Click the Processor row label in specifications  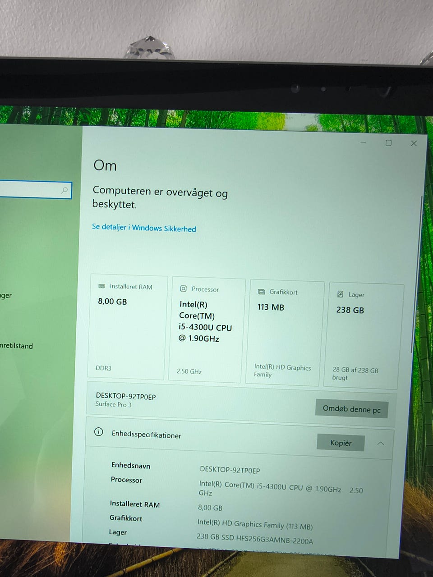(x=126, y=480)
